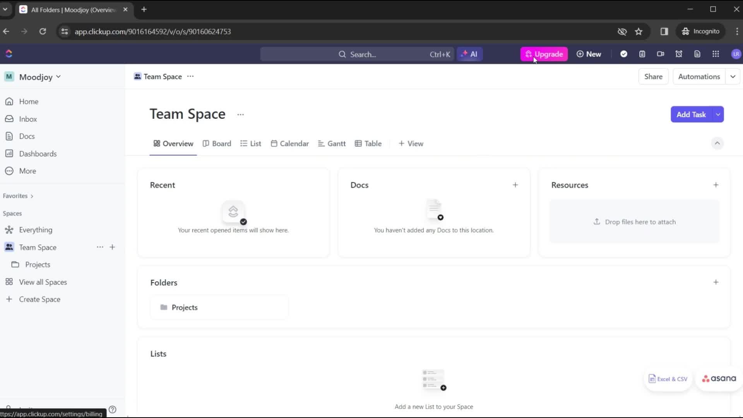Image resolution: width=743 pixels, height=418 pixels.
Task: Open the Chrome three-dot menu
Action: click(737, 31)
